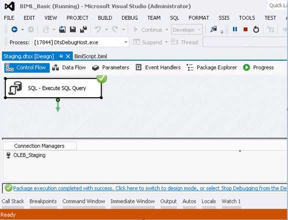Open the Navigate Backward history dropdown arrow
Viewport: 288px width, 220px height.
click(x=22, y=29)
